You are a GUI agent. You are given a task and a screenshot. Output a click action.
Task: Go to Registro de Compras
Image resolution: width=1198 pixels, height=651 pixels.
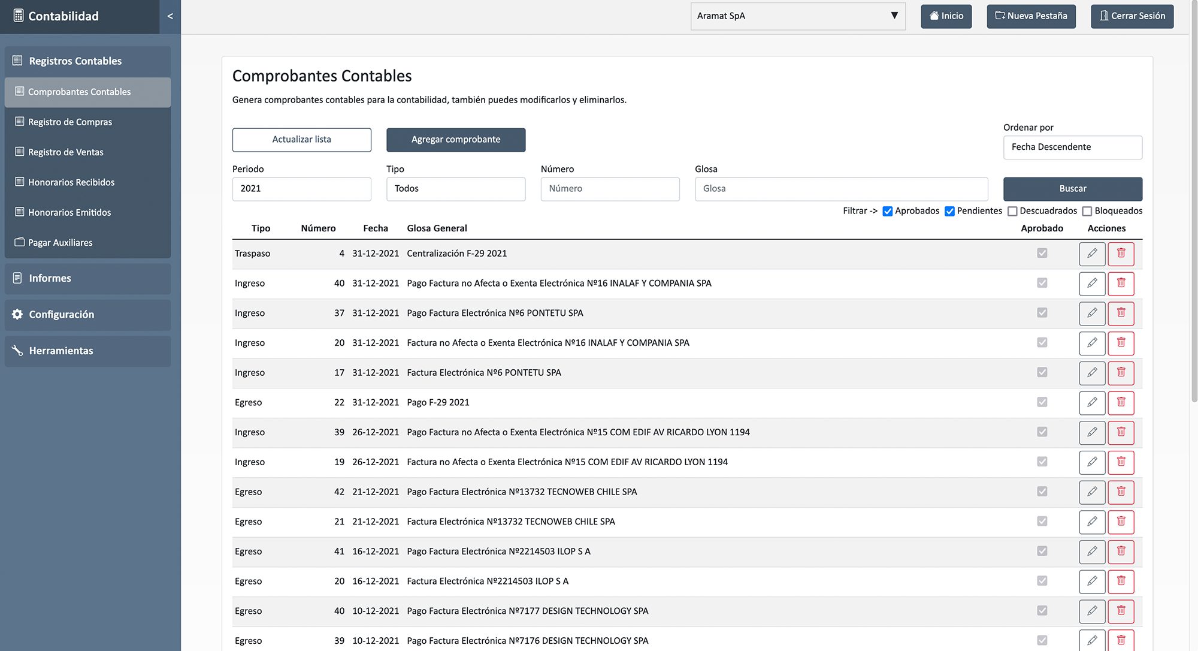[70, 122]
